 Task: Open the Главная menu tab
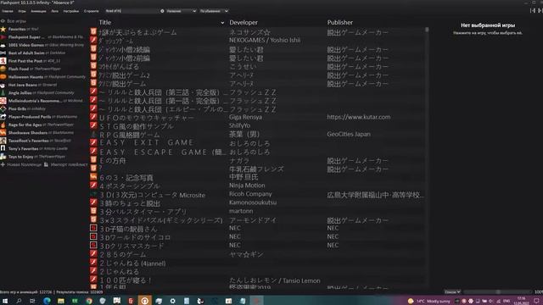pyautogui.click(x=8, y=11)
